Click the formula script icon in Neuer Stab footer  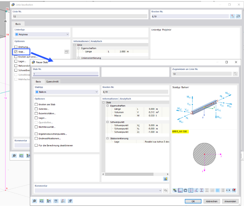pos(70,201)
